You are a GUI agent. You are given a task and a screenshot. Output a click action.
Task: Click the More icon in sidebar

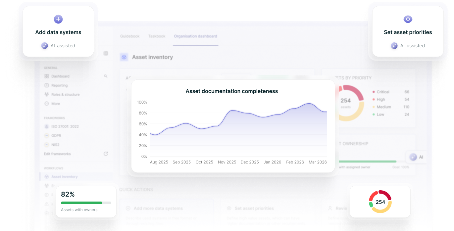click(47, 104)
